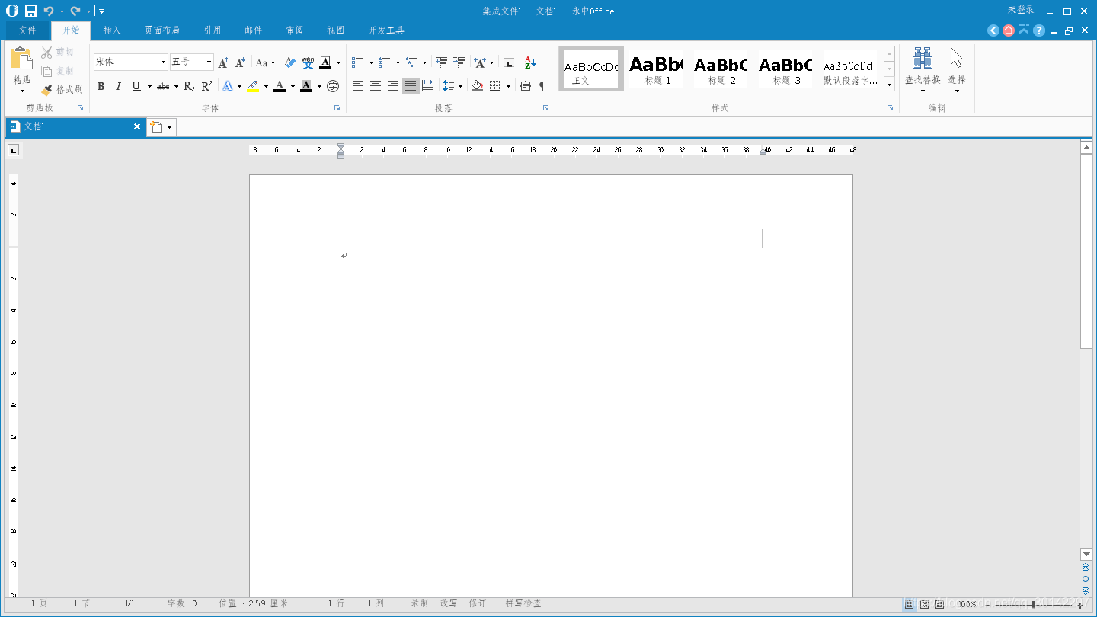Toggle show paragraph marks (¶)
This screenshot has width=1097, height=617.
[543, 86]
